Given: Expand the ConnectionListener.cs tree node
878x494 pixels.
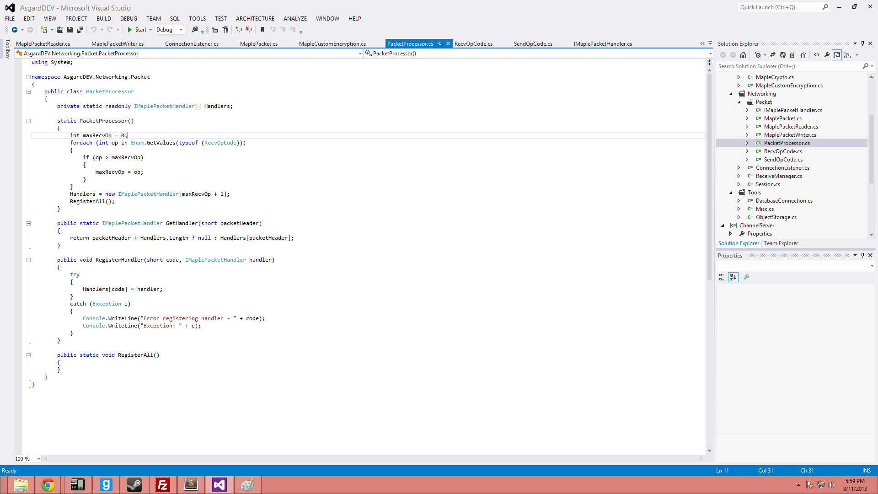Looking at the screenshot, I should click(739, 168).
